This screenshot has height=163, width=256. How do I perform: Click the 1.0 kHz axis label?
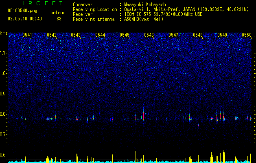pos(3,73)
